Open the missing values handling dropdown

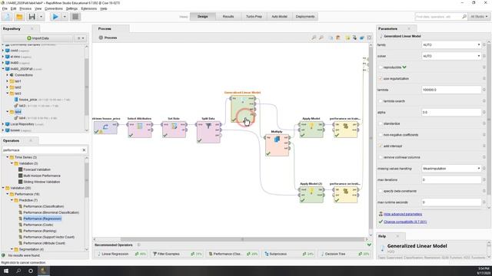tap(451, 169)
